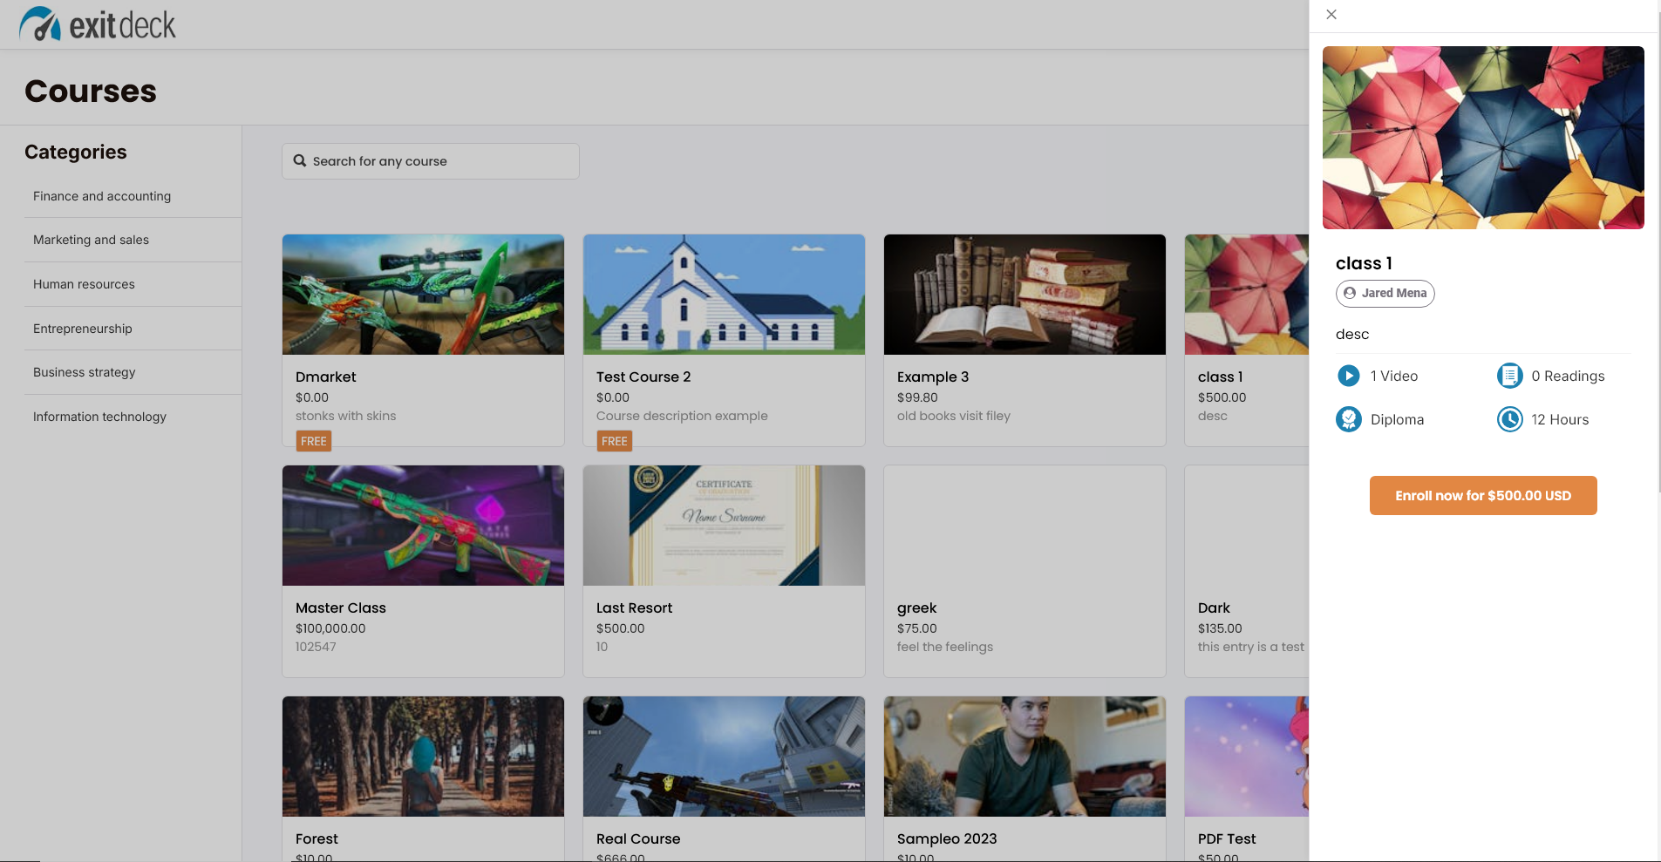Click the Dark course title
The image size is (1661, 862).
coord(1214,607)
